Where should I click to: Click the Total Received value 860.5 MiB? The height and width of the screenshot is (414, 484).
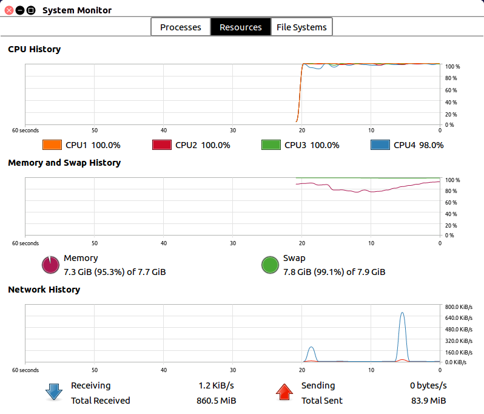pyautogui.click(x=217, y=401)
